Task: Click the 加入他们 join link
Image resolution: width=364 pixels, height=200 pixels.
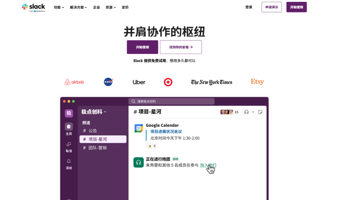Action: [208, 165]
